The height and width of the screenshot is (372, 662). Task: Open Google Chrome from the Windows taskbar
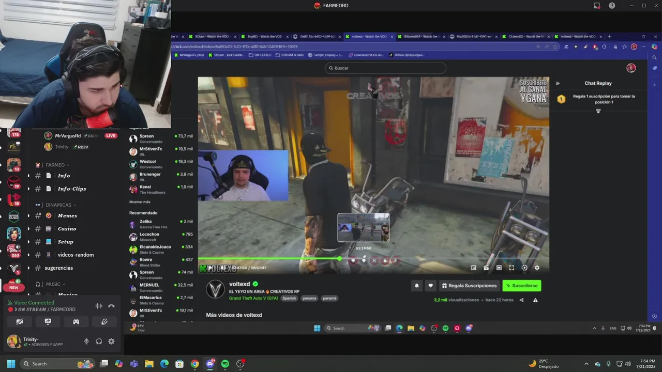[x=194, y=364]
